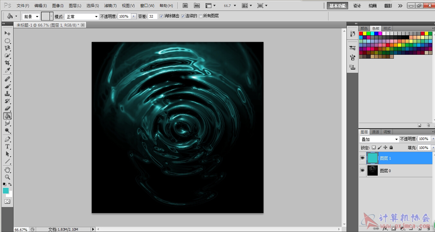
Task: Open the fill source dropdown 前景
Action: click(x=31, y=16)
